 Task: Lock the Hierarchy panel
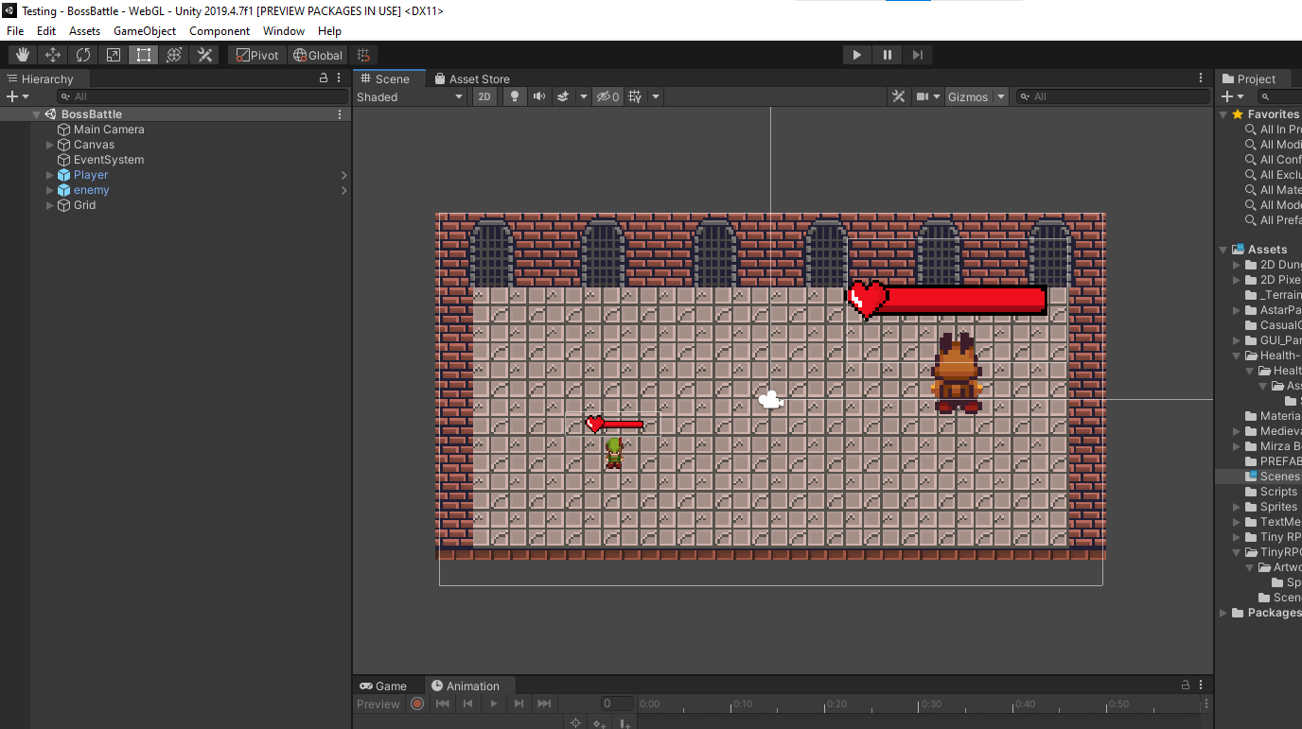[x=324, y=78]
